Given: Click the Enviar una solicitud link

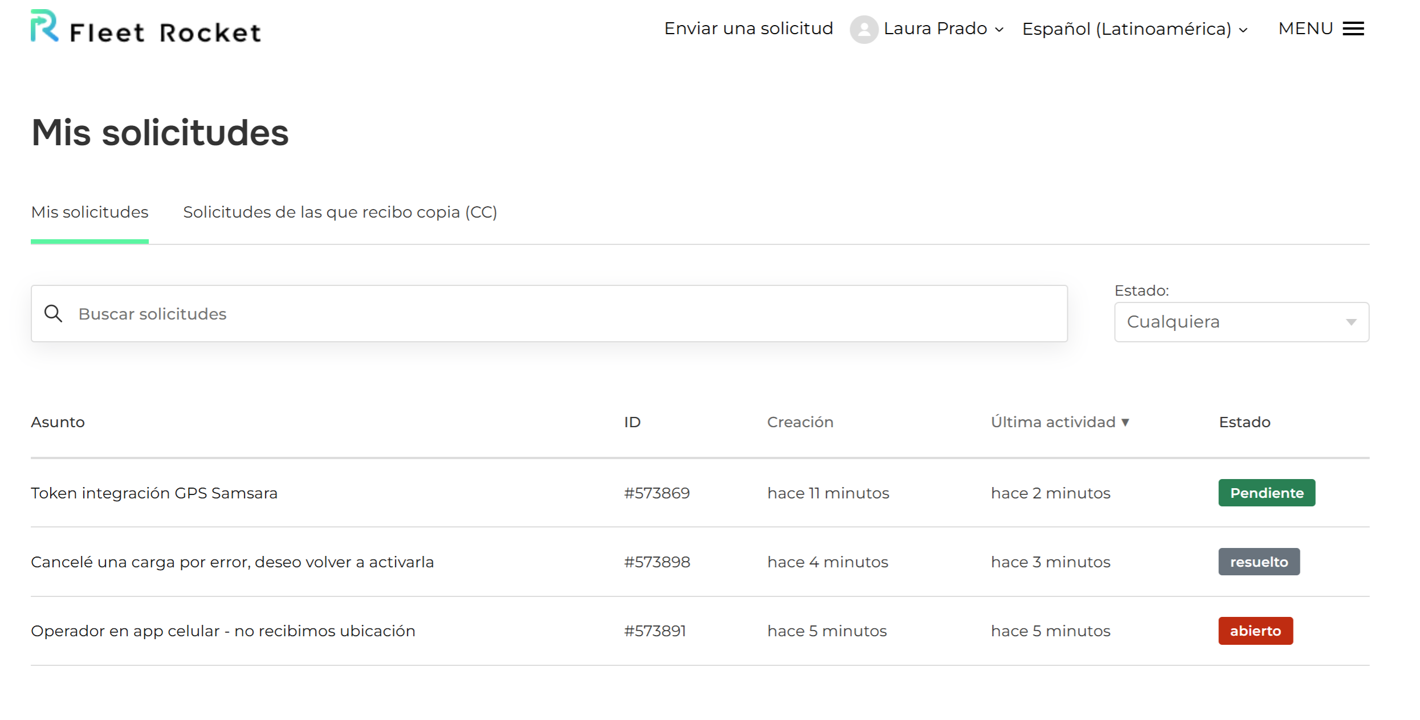Looking at the screenshot, I should coord(748,28).
